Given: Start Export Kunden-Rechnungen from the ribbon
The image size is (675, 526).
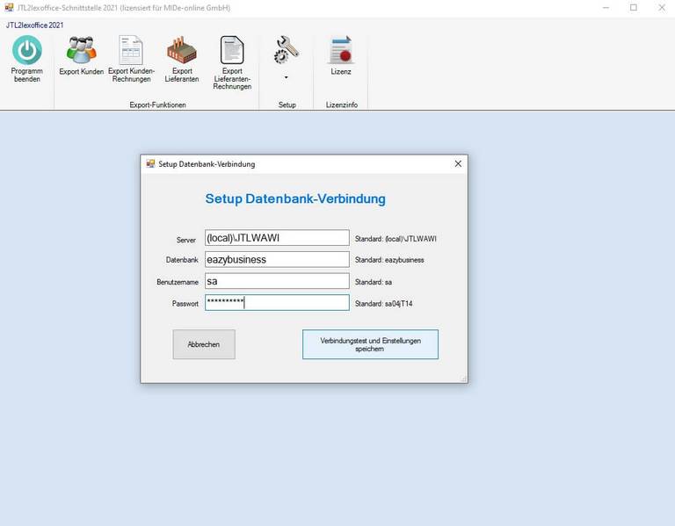Looking at the screenshot, I should [x=131, y=51].
